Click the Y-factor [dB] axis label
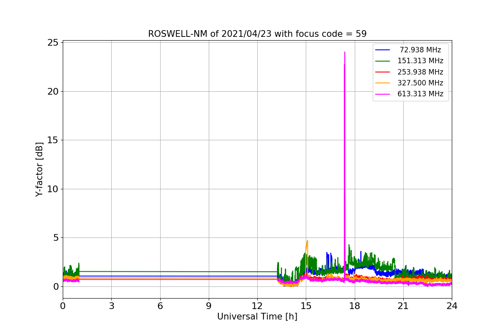This screenshot has width=502, height=335. [39, 169]
